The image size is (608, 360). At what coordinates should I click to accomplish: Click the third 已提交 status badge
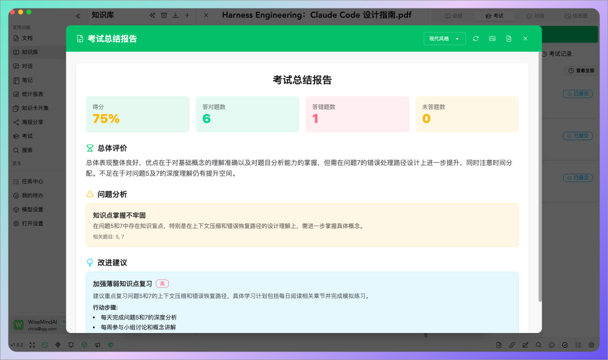(578, 178)
